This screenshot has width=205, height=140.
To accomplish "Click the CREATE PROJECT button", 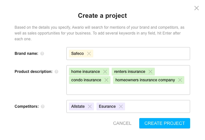I will point(165,123).
